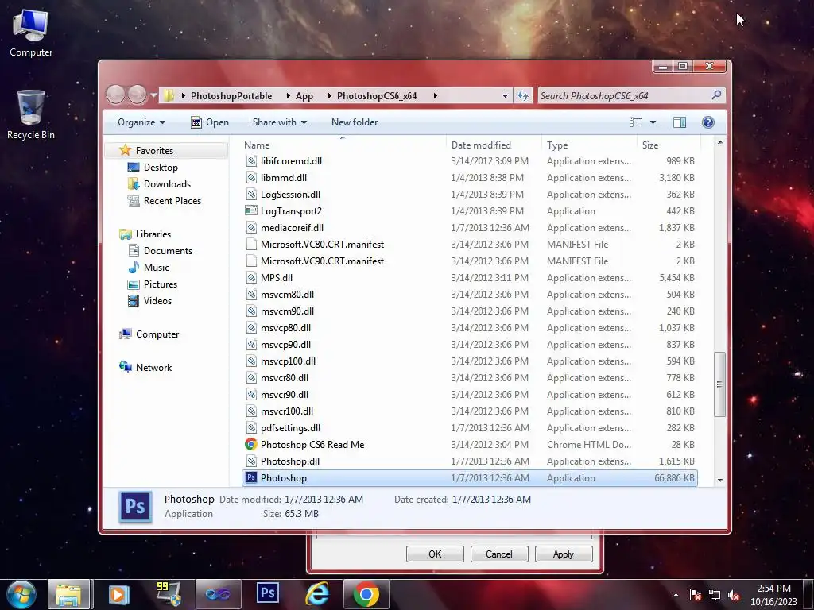
Task: Click the volume muted tray icon
Action: tap(734, 595)
